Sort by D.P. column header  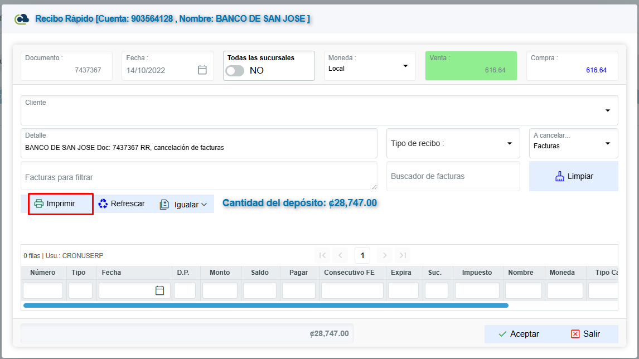183,272
